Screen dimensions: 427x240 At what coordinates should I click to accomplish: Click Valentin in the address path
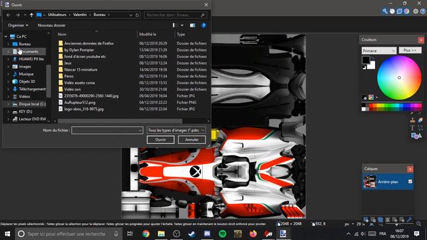click(80, 15)
